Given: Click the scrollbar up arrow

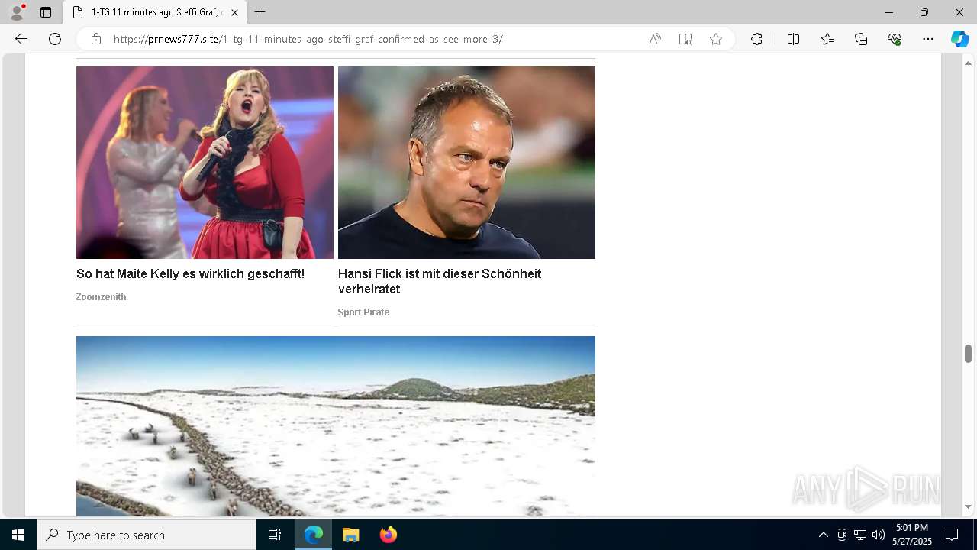Looking at the screenshot, I should pos(968,63).
